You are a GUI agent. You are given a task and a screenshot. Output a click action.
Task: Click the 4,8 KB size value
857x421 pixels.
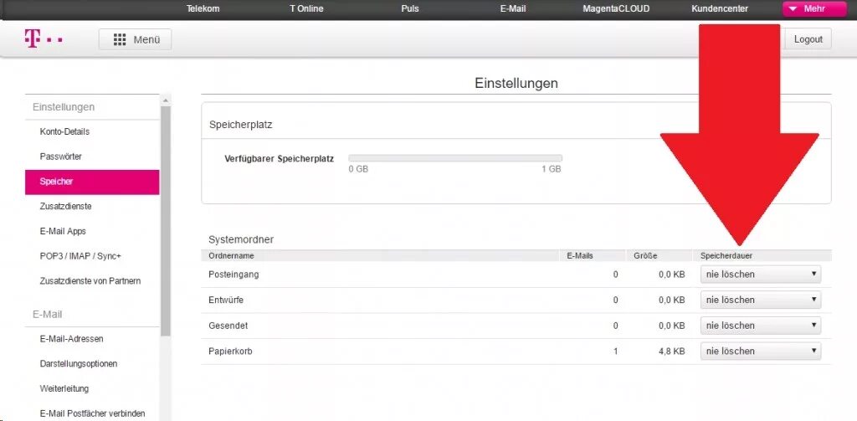[x=672, y=352]
